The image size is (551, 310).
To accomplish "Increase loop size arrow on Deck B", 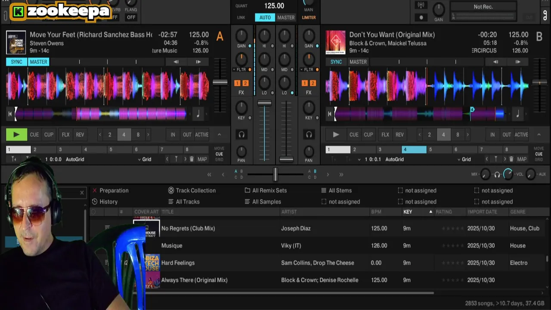I will tap(467, 135).
